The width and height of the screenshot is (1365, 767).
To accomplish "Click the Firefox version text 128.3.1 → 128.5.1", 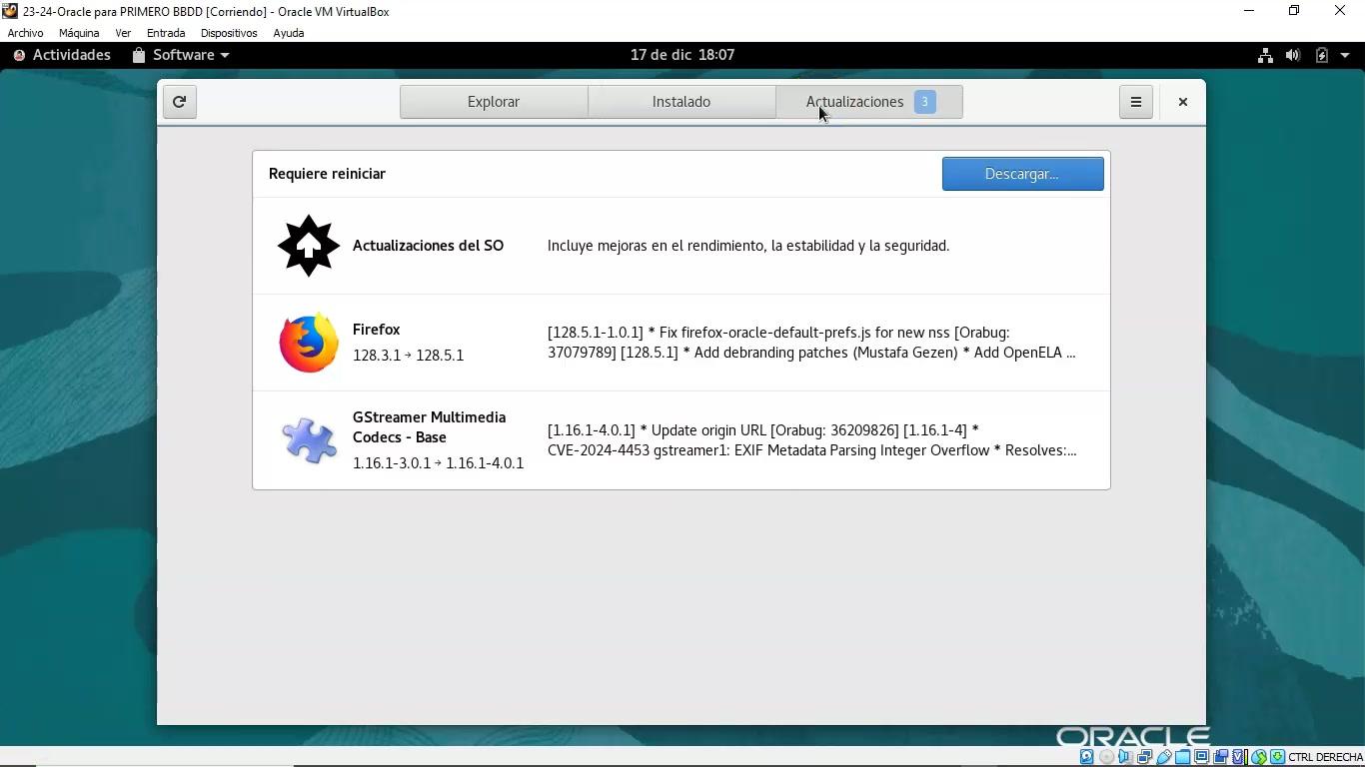I will tap(408, 356).
